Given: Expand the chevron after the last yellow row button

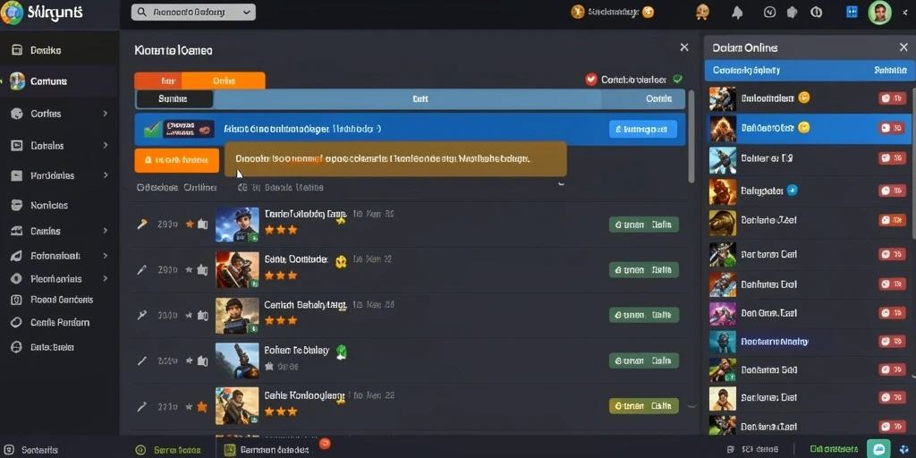Looking at the screenshot, I should pyautogui.click(x=691, y=405).
